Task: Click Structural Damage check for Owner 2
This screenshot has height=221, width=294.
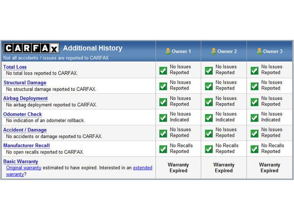Action: [x=209, y=86]
